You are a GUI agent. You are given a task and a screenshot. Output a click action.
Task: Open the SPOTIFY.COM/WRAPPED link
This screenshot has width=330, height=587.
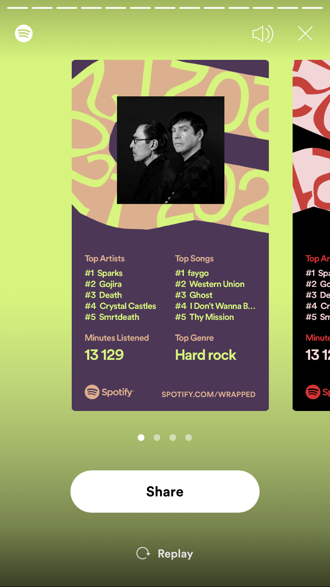[209, 394]
